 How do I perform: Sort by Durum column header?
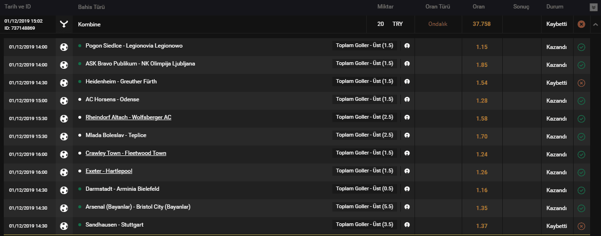tap(555, 7)
